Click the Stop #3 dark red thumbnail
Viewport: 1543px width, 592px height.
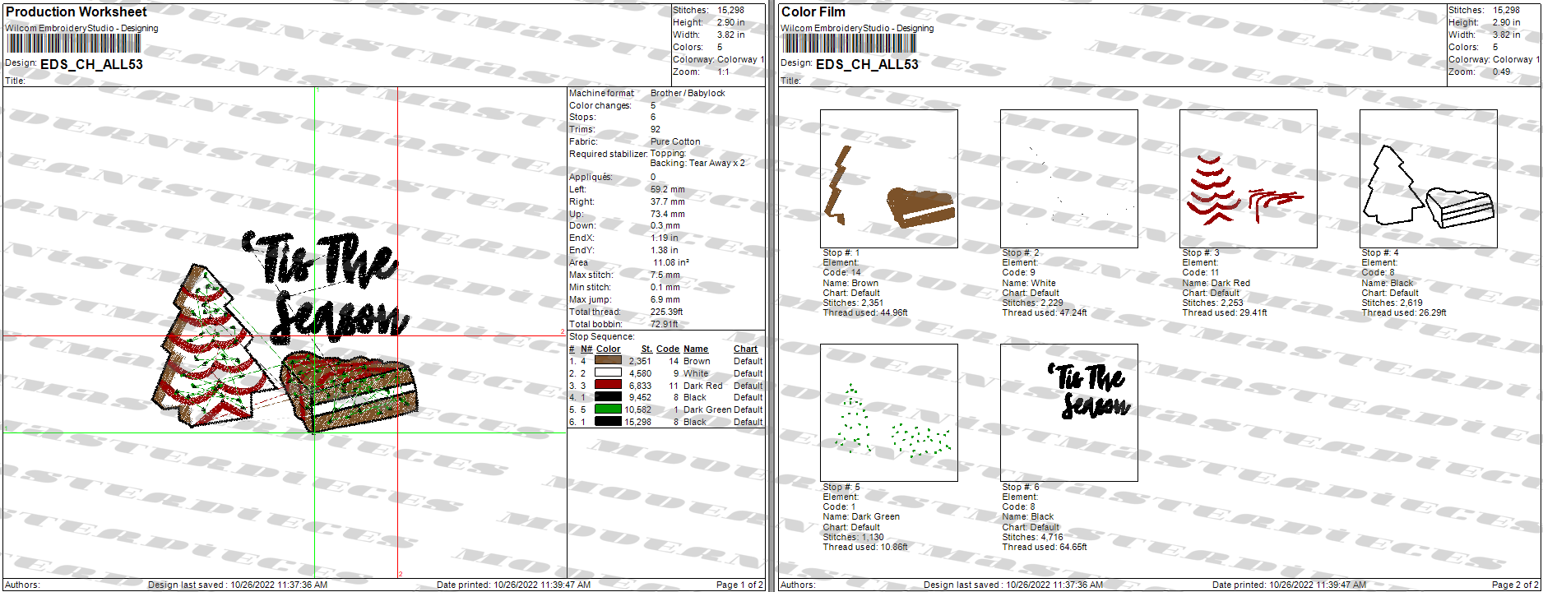pyautogui.click(x=1248, y=179)
